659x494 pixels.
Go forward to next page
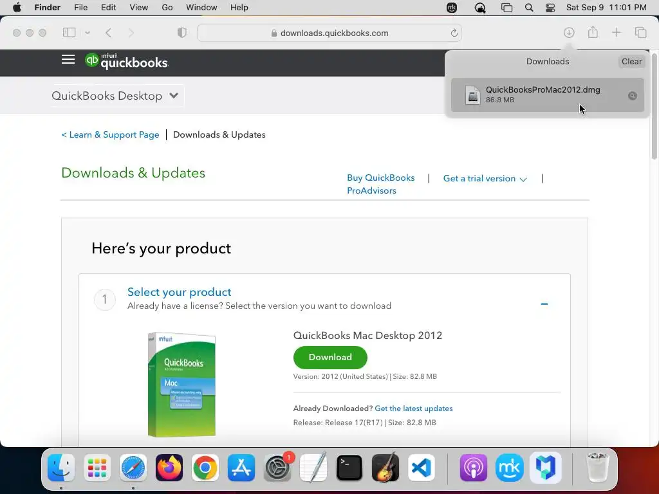pyautogui.click(x=131, y=33)
